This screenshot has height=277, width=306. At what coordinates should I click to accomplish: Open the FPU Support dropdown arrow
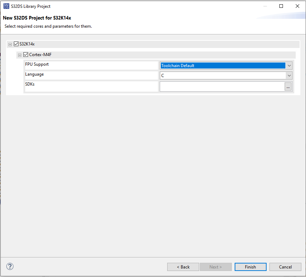coord(289,66)
